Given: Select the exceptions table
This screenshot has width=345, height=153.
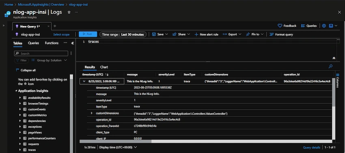Looking at the screenshot, I should click(35, 127).
